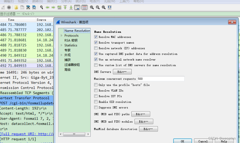Select 捕获 in preferences tree
The image size is (240, 143).
tap(67, 60)
